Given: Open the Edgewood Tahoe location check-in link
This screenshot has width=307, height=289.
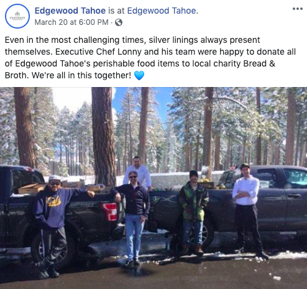Looking at the screenshot, I should click(162, 11).
